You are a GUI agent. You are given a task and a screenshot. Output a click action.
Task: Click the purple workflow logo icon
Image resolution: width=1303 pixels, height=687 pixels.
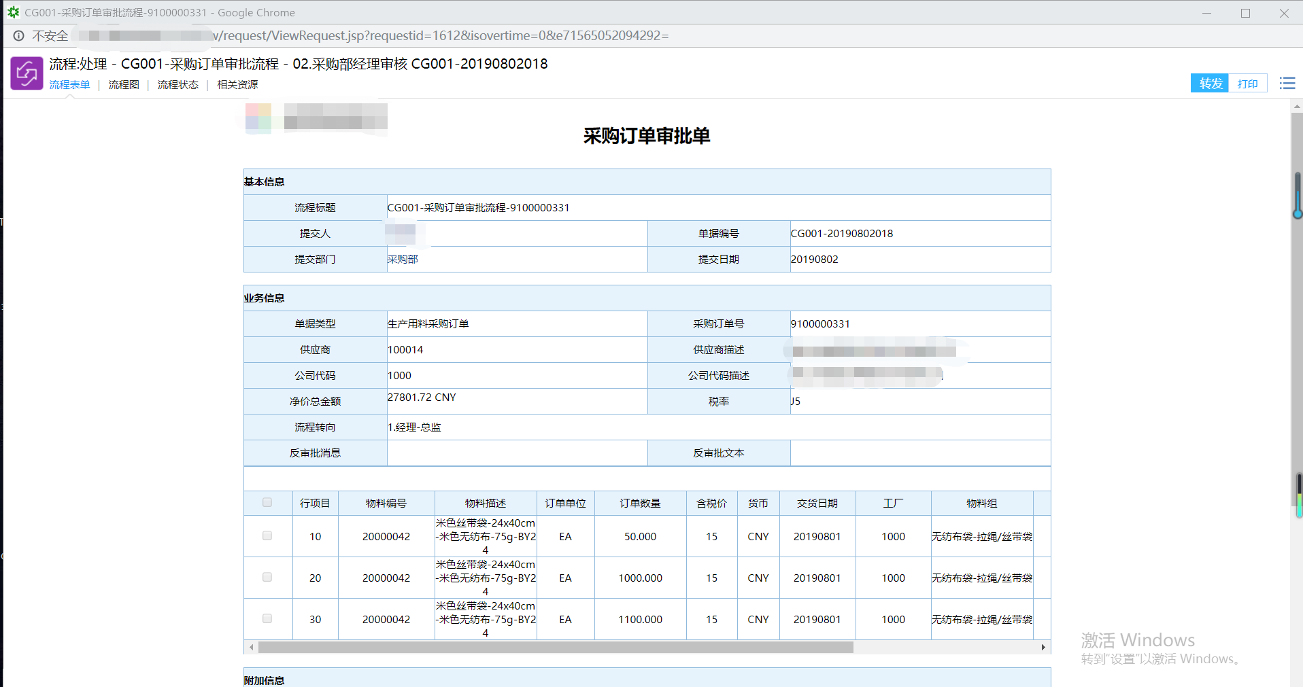(x=27, y=73)
